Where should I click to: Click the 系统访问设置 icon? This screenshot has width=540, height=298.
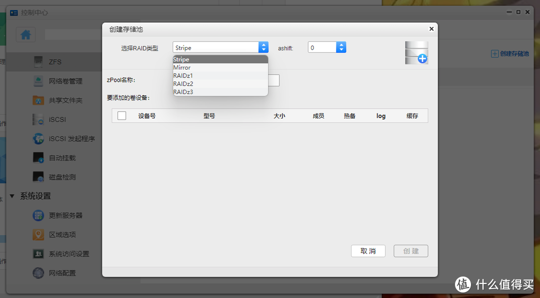click(x=38, y=254)
